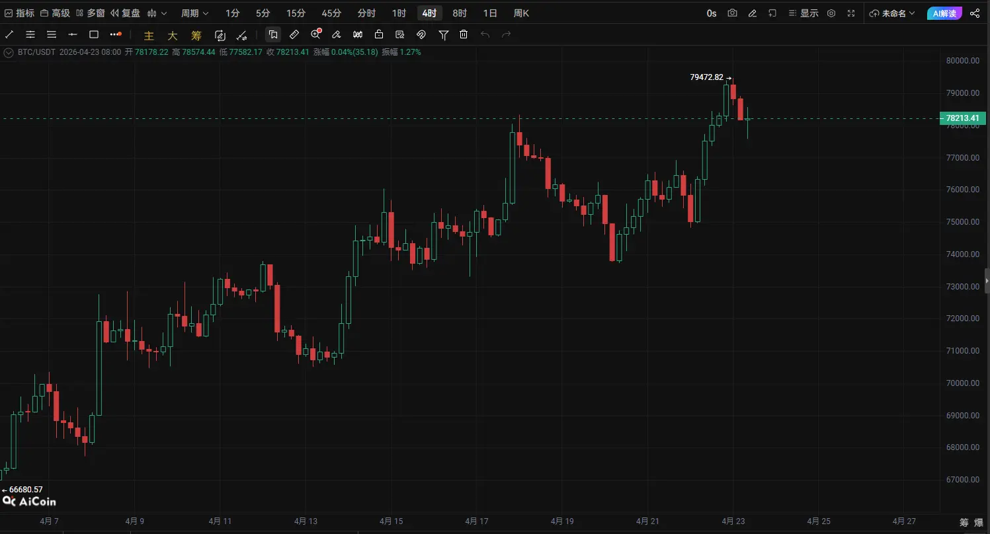990x534 pixels.
Task: Open the parallel channel lines tool
Action: (x=30, y=34)
